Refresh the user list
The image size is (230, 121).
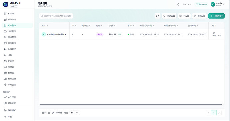click(157, 16)
